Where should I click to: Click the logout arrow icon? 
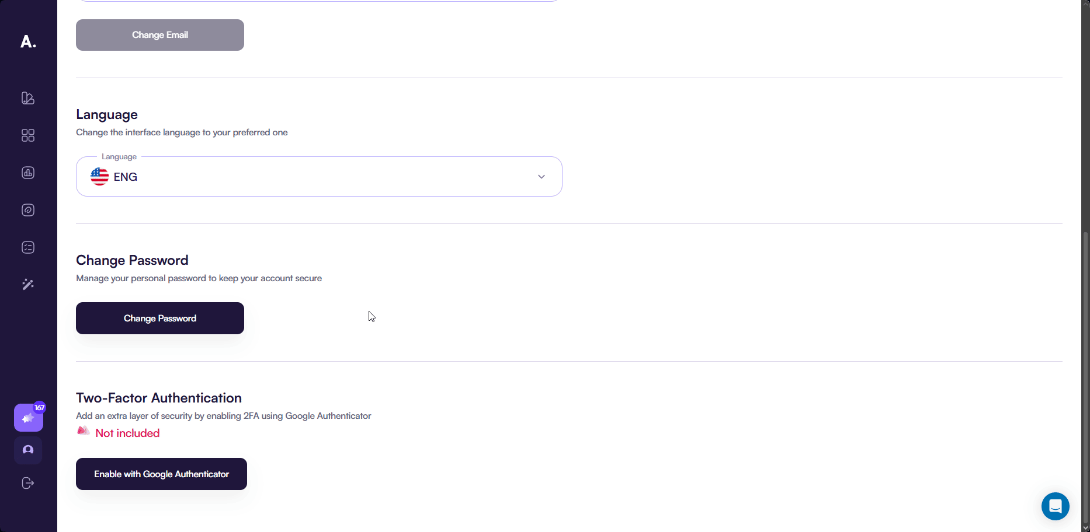pyautogui.click(x=28, y=483)
